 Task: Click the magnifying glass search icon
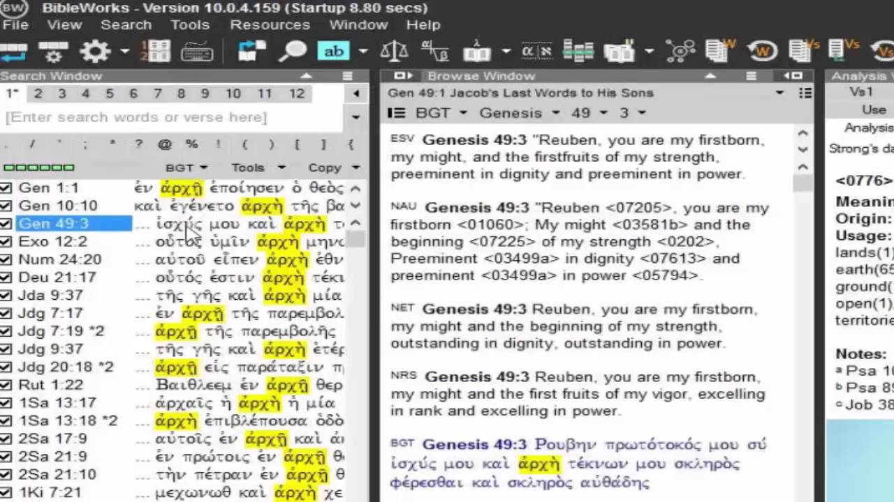[293, 51]
